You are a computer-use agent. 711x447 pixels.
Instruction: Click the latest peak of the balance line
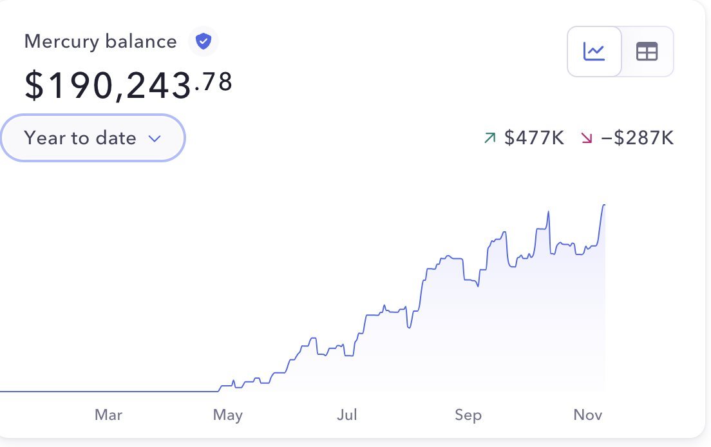(604, 205)
